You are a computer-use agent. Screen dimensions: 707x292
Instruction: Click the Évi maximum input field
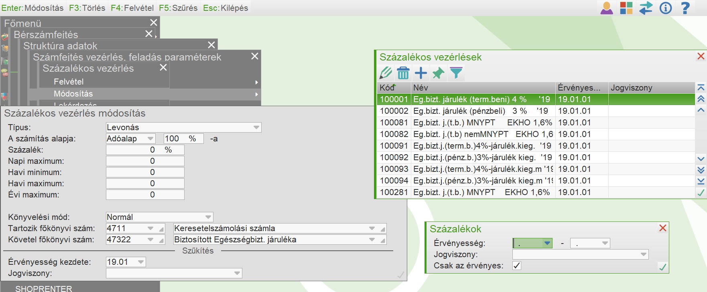pyautogui.click(x=145, y=195)
